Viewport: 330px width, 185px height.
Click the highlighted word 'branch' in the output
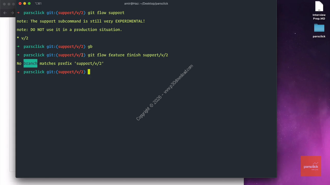[30, 63]
